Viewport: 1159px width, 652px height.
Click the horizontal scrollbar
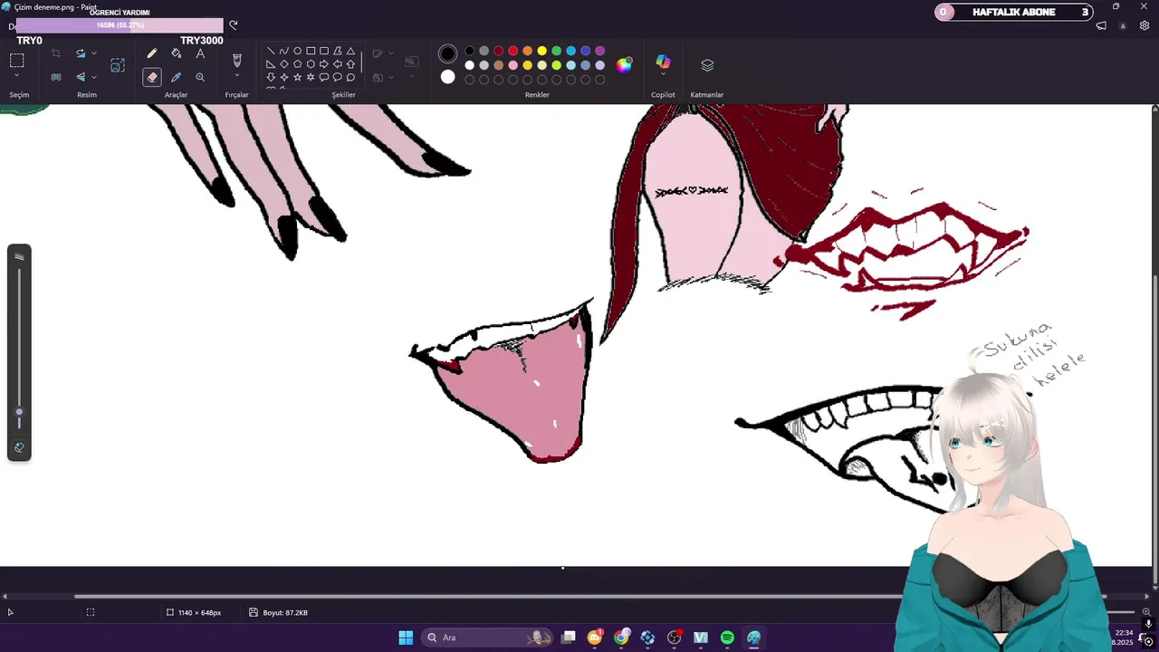click(x=589, y=597)
